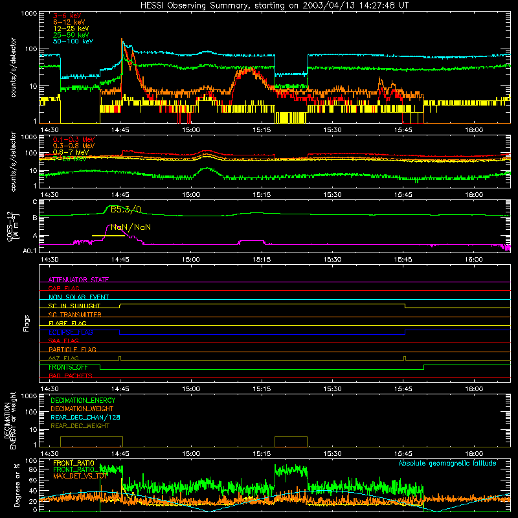This screenshot has height=518, width=518.
Task: Click the A0.1 y-axis label in GOES panel
Action: 30,251
